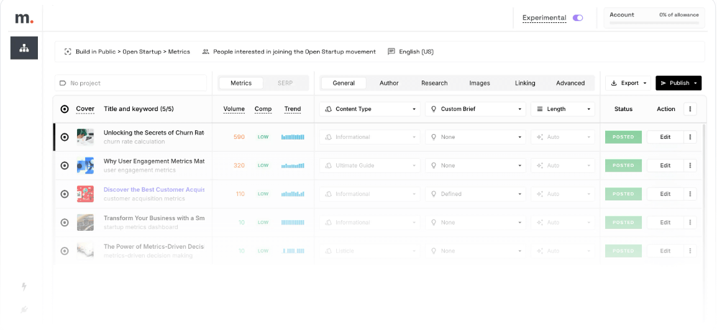The height and width of the screenshot is (330, 717).
Task: Select all rows via header radio button
Action: click(65, 109)
